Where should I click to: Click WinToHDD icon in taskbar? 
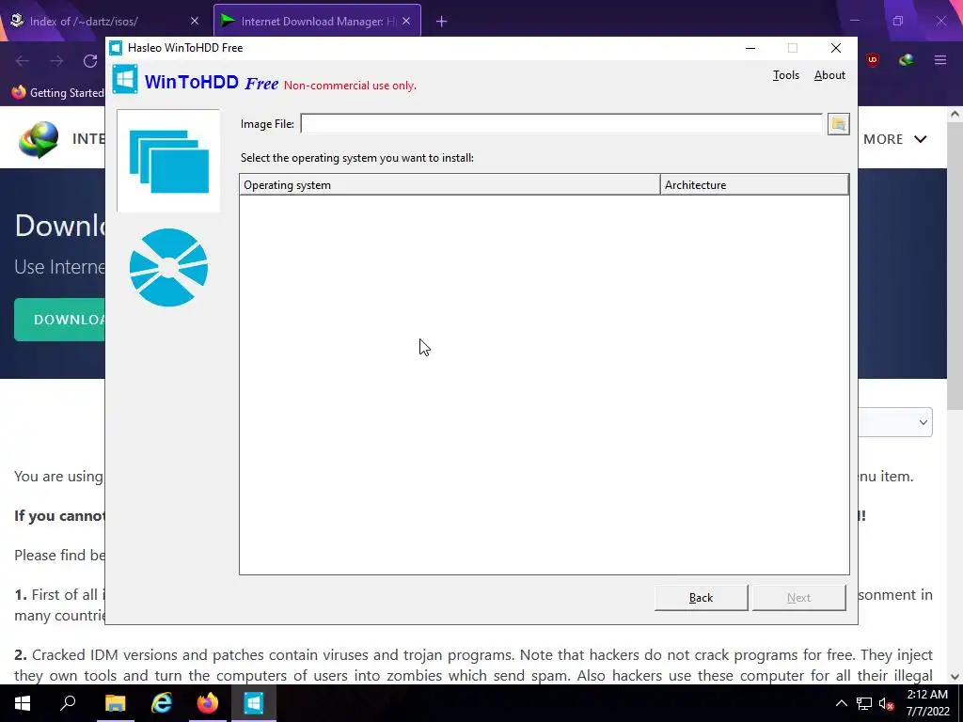pyautogui.click(x=253, y=703)
